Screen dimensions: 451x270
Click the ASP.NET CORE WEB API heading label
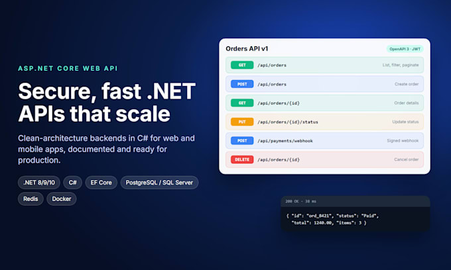click(x=68, y=68)
